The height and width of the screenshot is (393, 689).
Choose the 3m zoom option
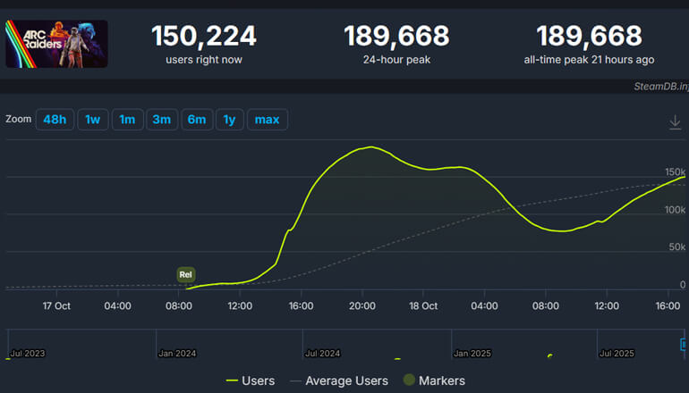(161, 120)
